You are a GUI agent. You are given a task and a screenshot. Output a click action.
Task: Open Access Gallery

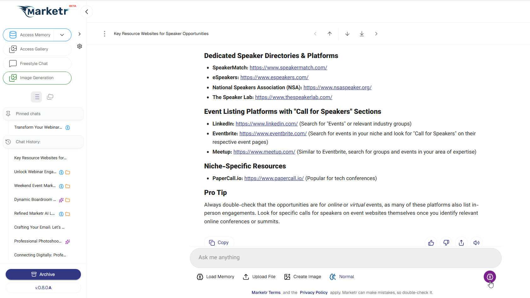pos(37,49)
